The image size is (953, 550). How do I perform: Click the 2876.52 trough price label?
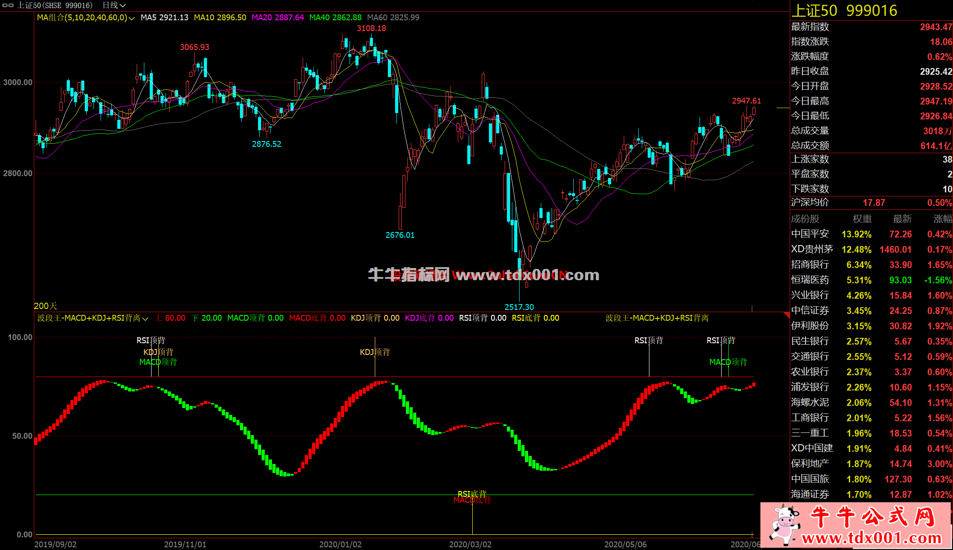267,144
